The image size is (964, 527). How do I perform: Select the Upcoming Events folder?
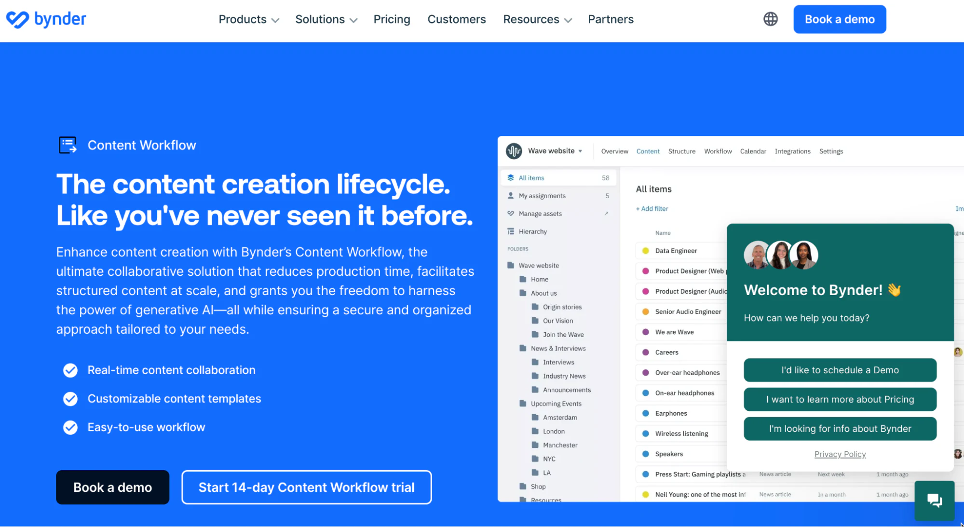tap(550, 404)
